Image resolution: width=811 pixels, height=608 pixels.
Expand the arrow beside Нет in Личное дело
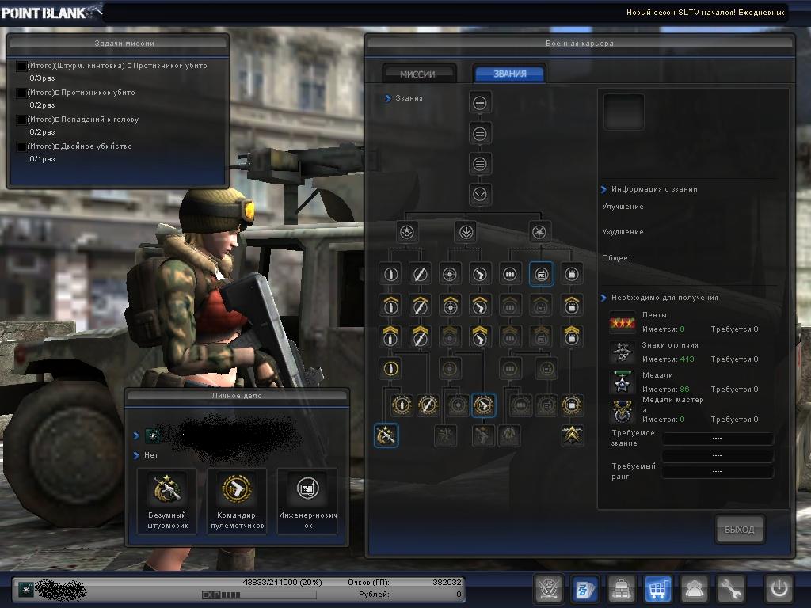pyautogui.click(x=136, y=455)
